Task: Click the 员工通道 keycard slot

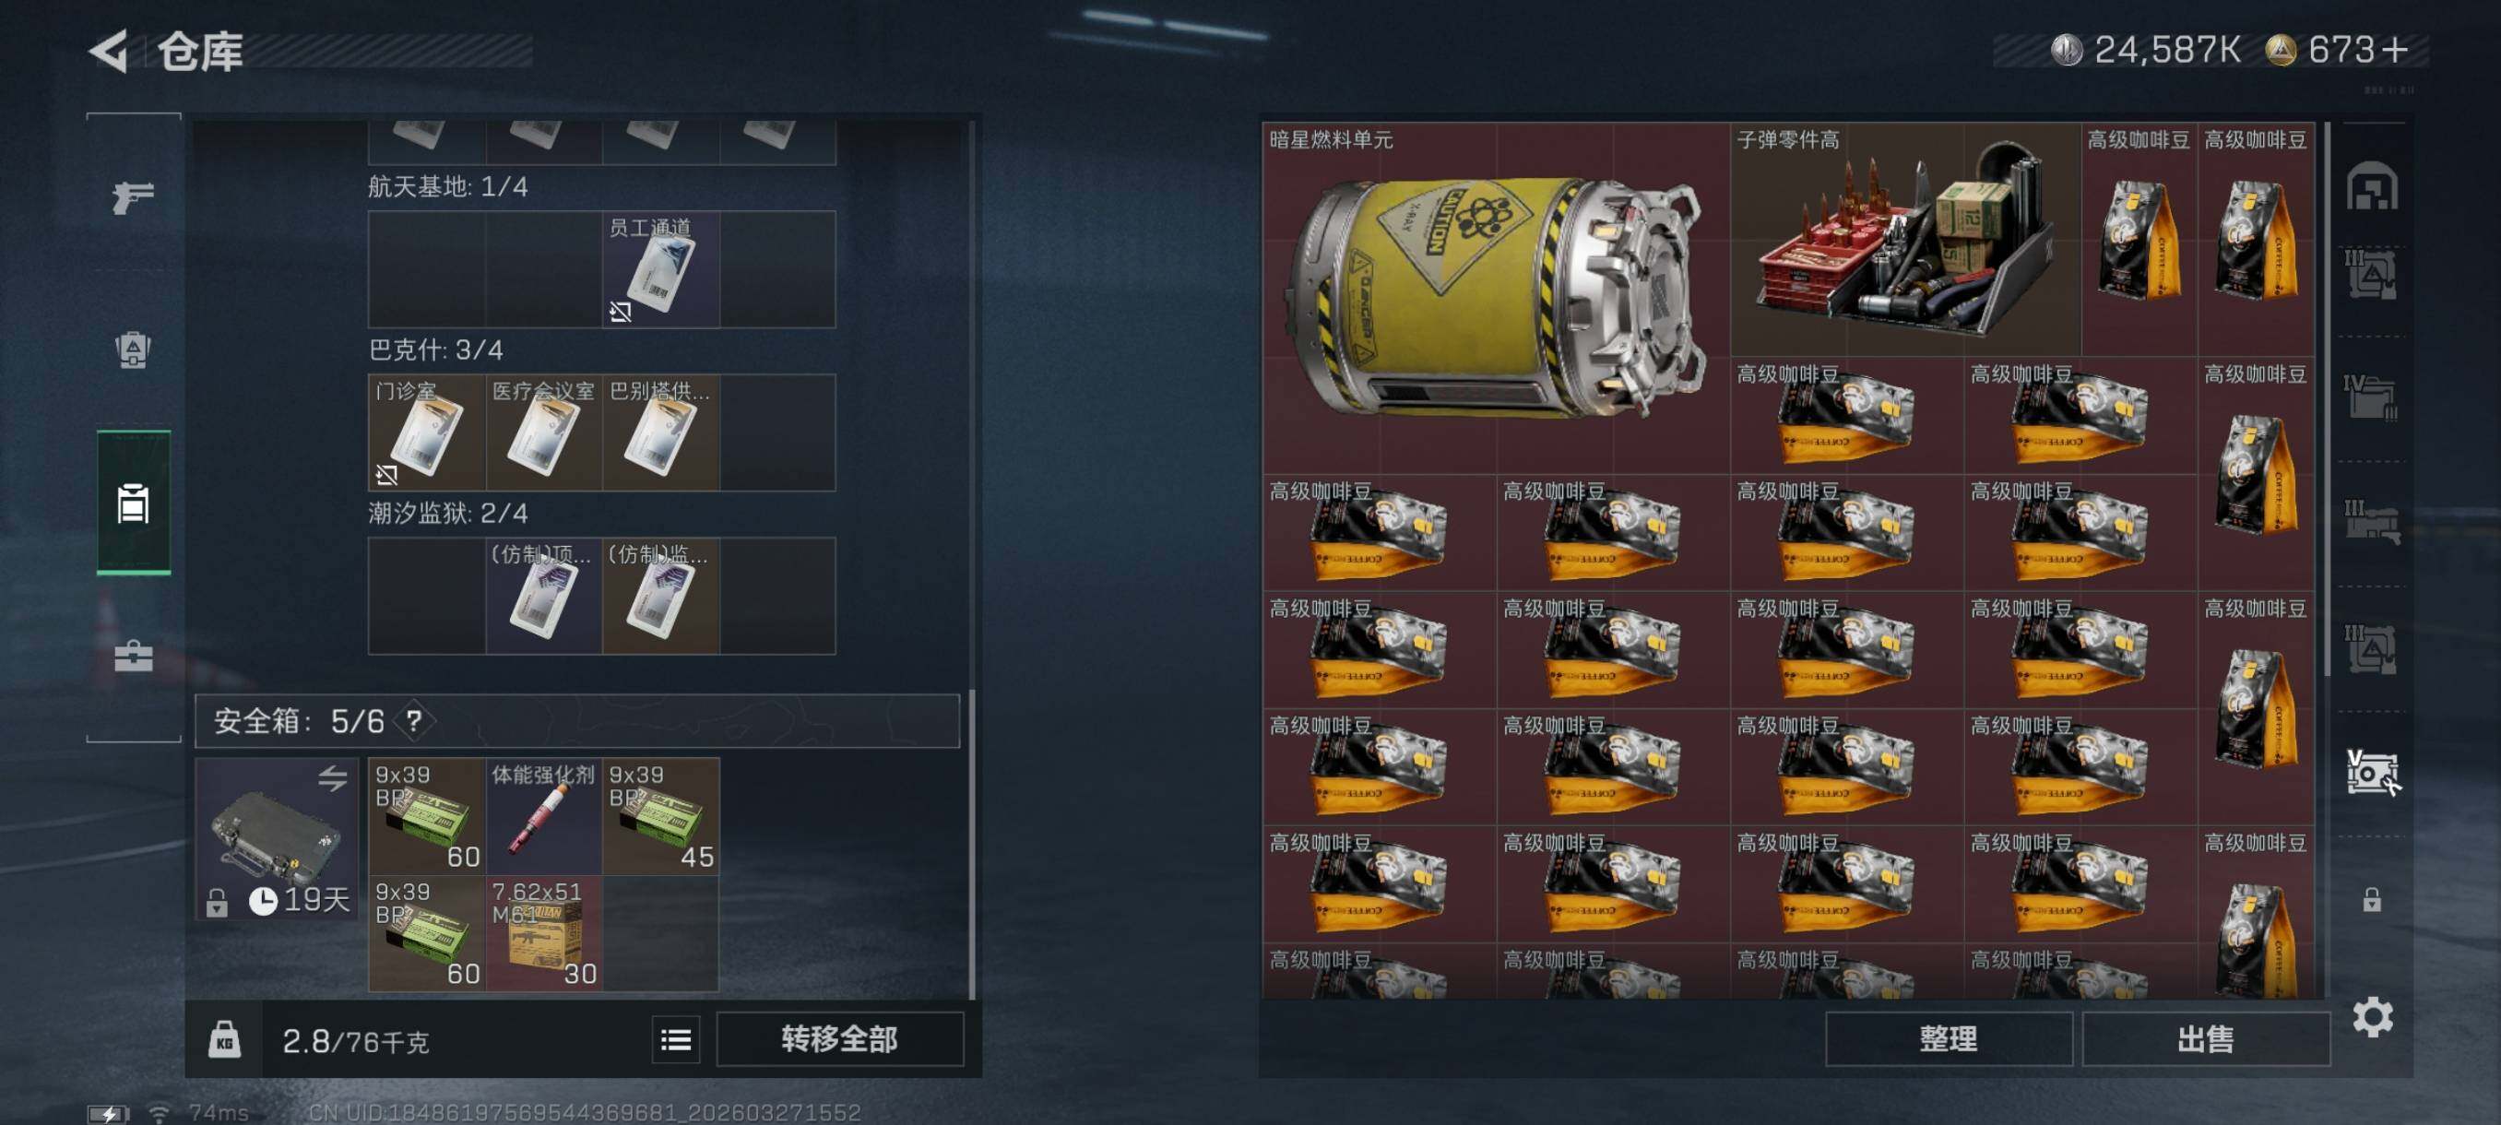Action: 661,270
